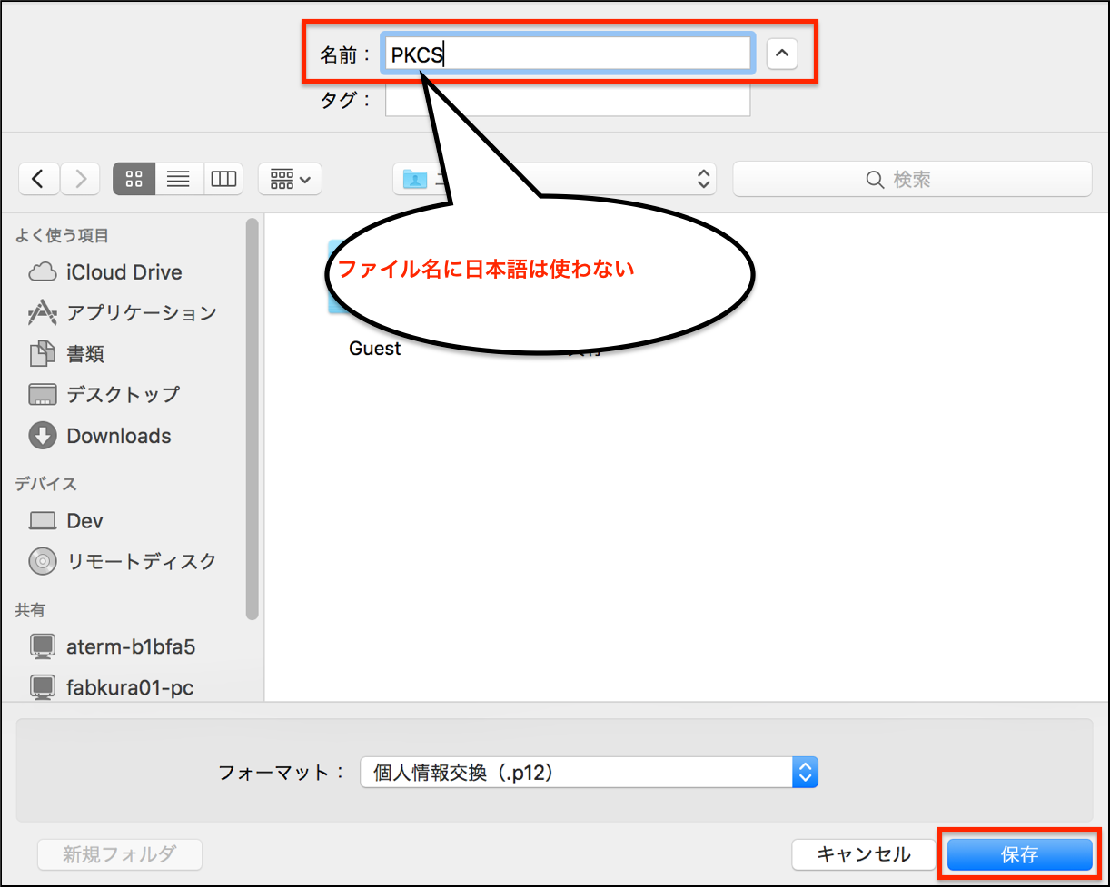This screenshot has width=1110, height=887.
Task: Collapse the name field extension toggle
Action: click(x=782, y=53)
